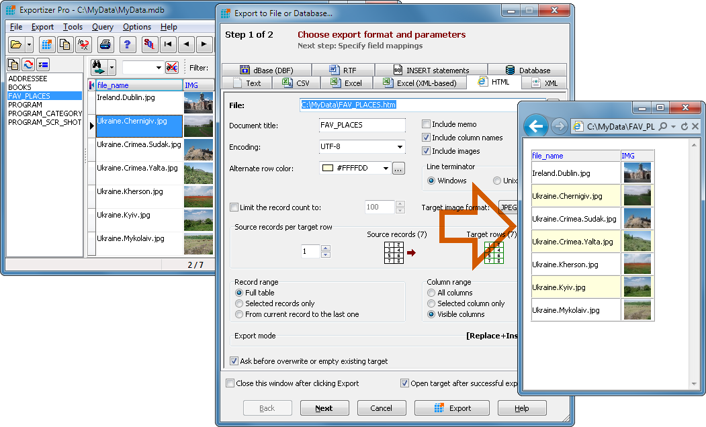
Task: Switch to the Database export tab
Action: point(528,70)
